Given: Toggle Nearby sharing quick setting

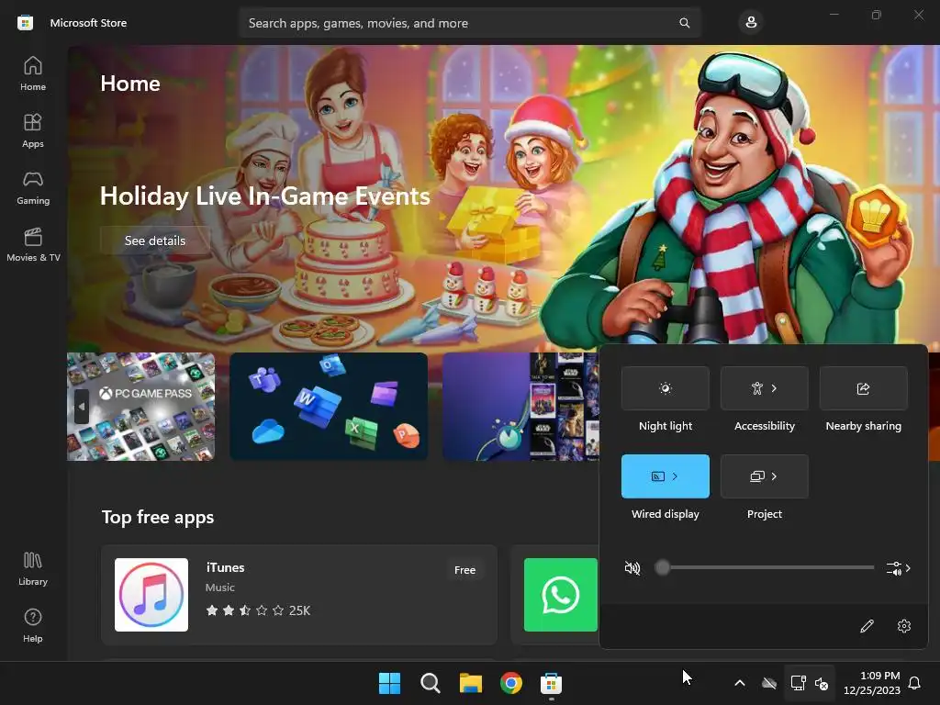Looking at the screenshot, I should [x=863, y=388].
